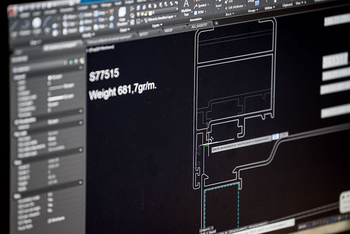Click Move to Another Layer

pyautogui.click(x=161, y=18)
